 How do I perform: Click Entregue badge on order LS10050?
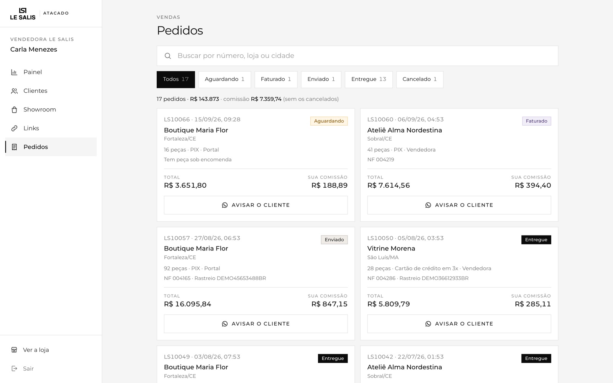coord(536,240)
